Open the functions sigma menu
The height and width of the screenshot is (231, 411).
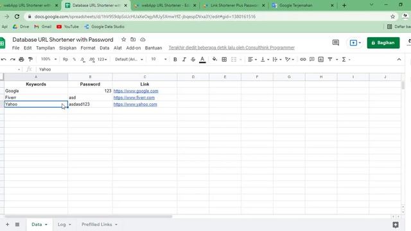(344, 60)
